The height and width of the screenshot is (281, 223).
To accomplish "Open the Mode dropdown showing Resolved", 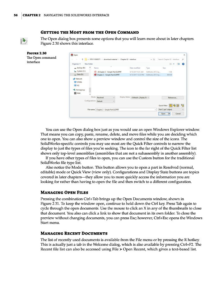I will pos(106,97).
